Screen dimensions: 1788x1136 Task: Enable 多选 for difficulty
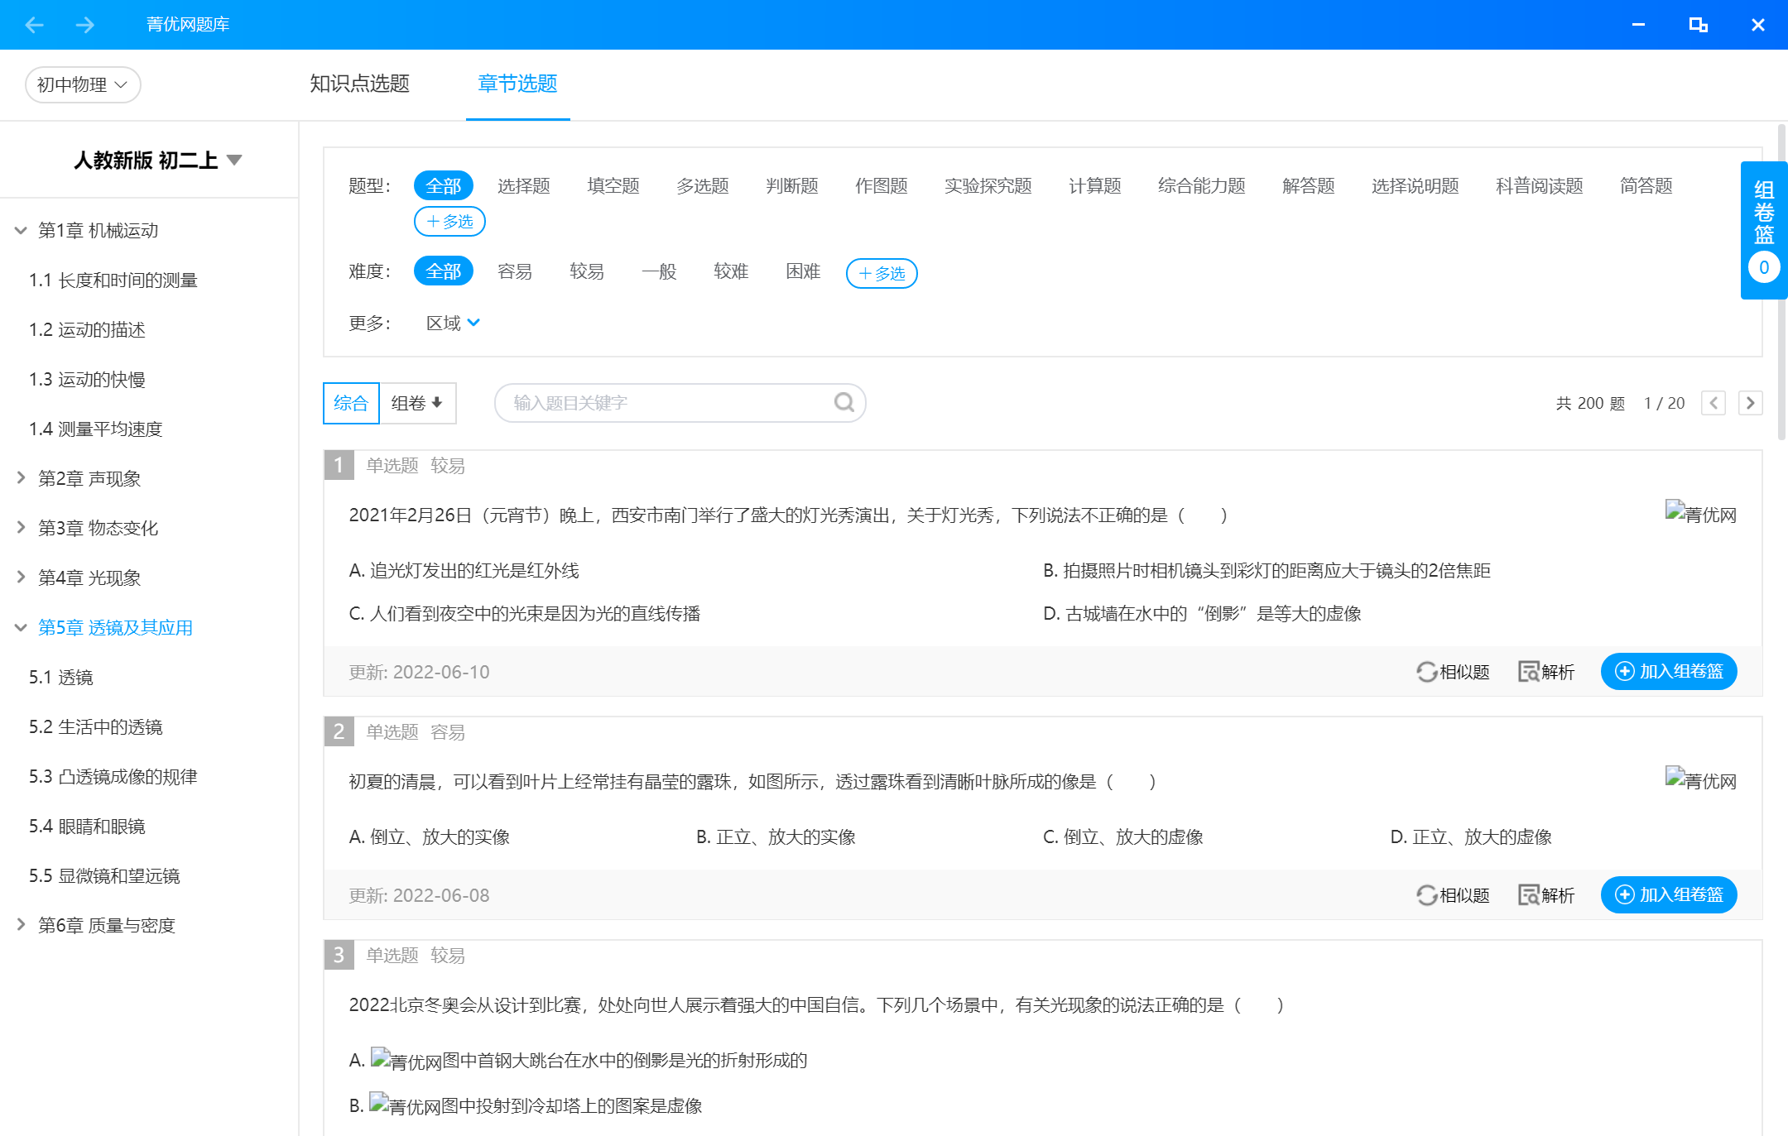(882, 273)
